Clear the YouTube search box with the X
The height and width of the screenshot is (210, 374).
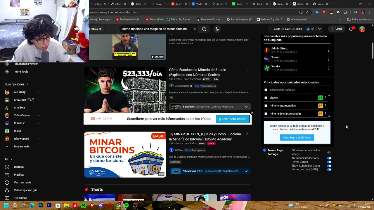(x=195, y=29)
